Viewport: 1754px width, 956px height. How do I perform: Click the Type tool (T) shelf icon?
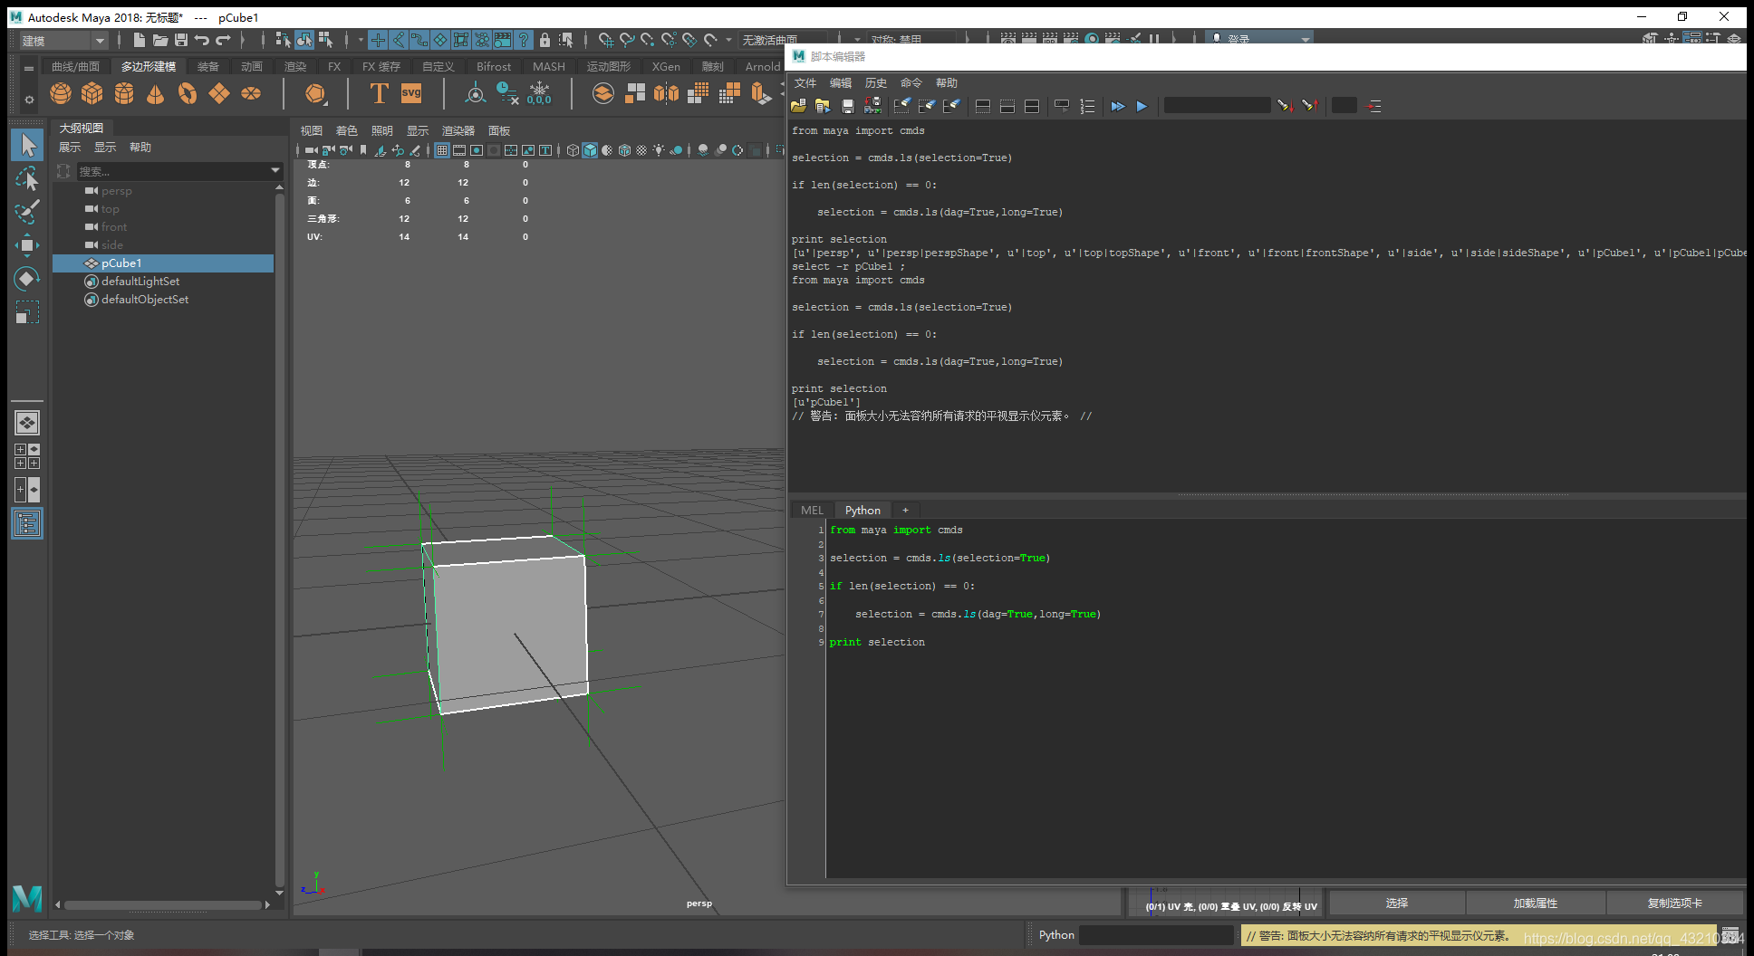pyautogui.click(x=379, y=92)
